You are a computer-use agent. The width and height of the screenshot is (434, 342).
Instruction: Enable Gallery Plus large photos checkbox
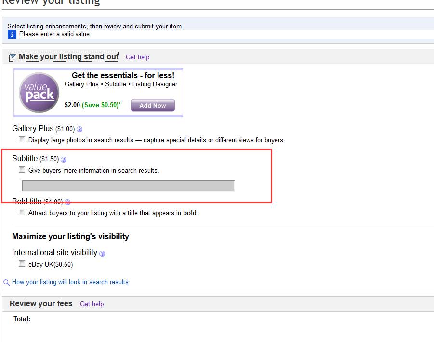click(22, 139)
